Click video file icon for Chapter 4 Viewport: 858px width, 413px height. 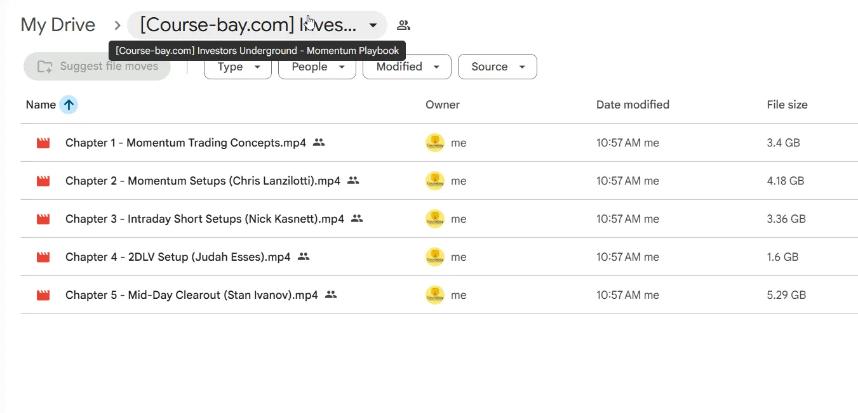pos(43,257)
